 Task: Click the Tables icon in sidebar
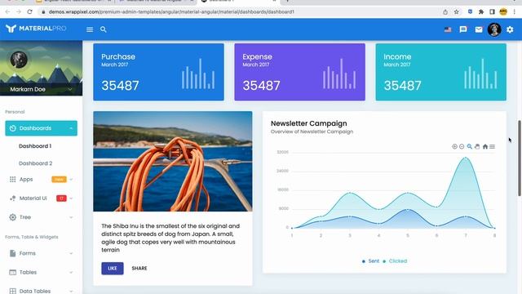[13, 272]
